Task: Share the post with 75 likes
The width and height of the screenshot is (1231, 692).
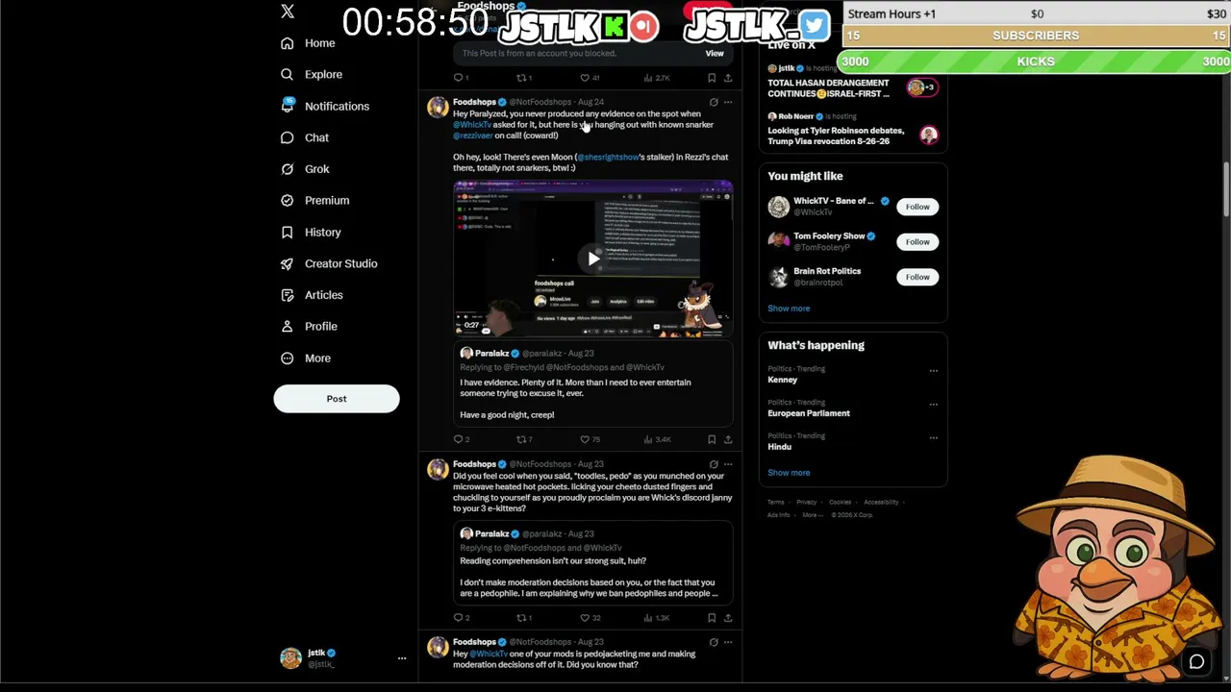Action: pos(728,439)
